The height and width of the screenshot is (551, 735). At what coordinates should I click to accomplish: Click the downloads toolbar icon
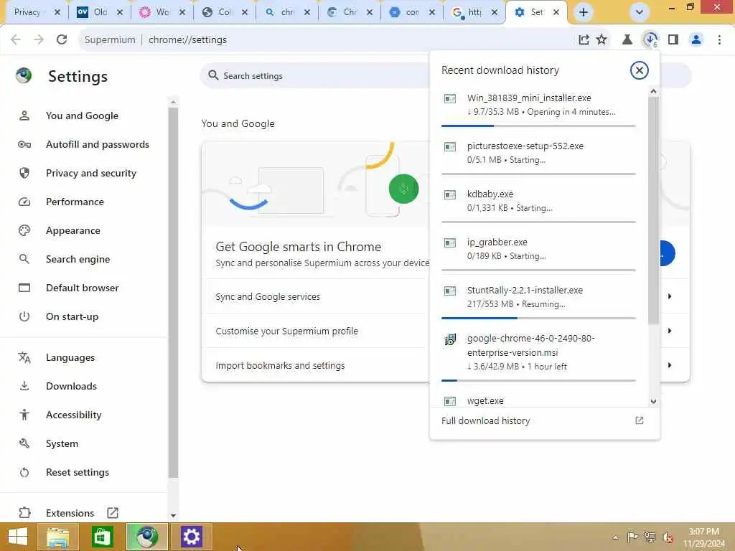tap(650, 40)
